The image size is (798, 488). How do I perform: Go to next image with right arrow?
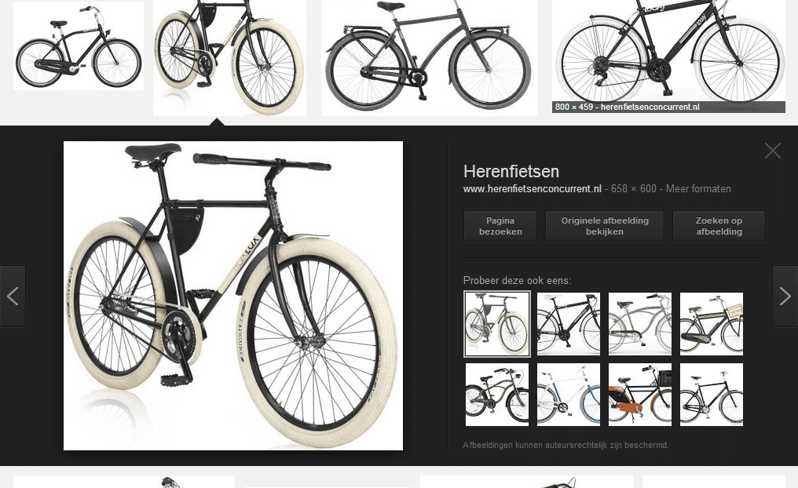[x=785, y=297]
